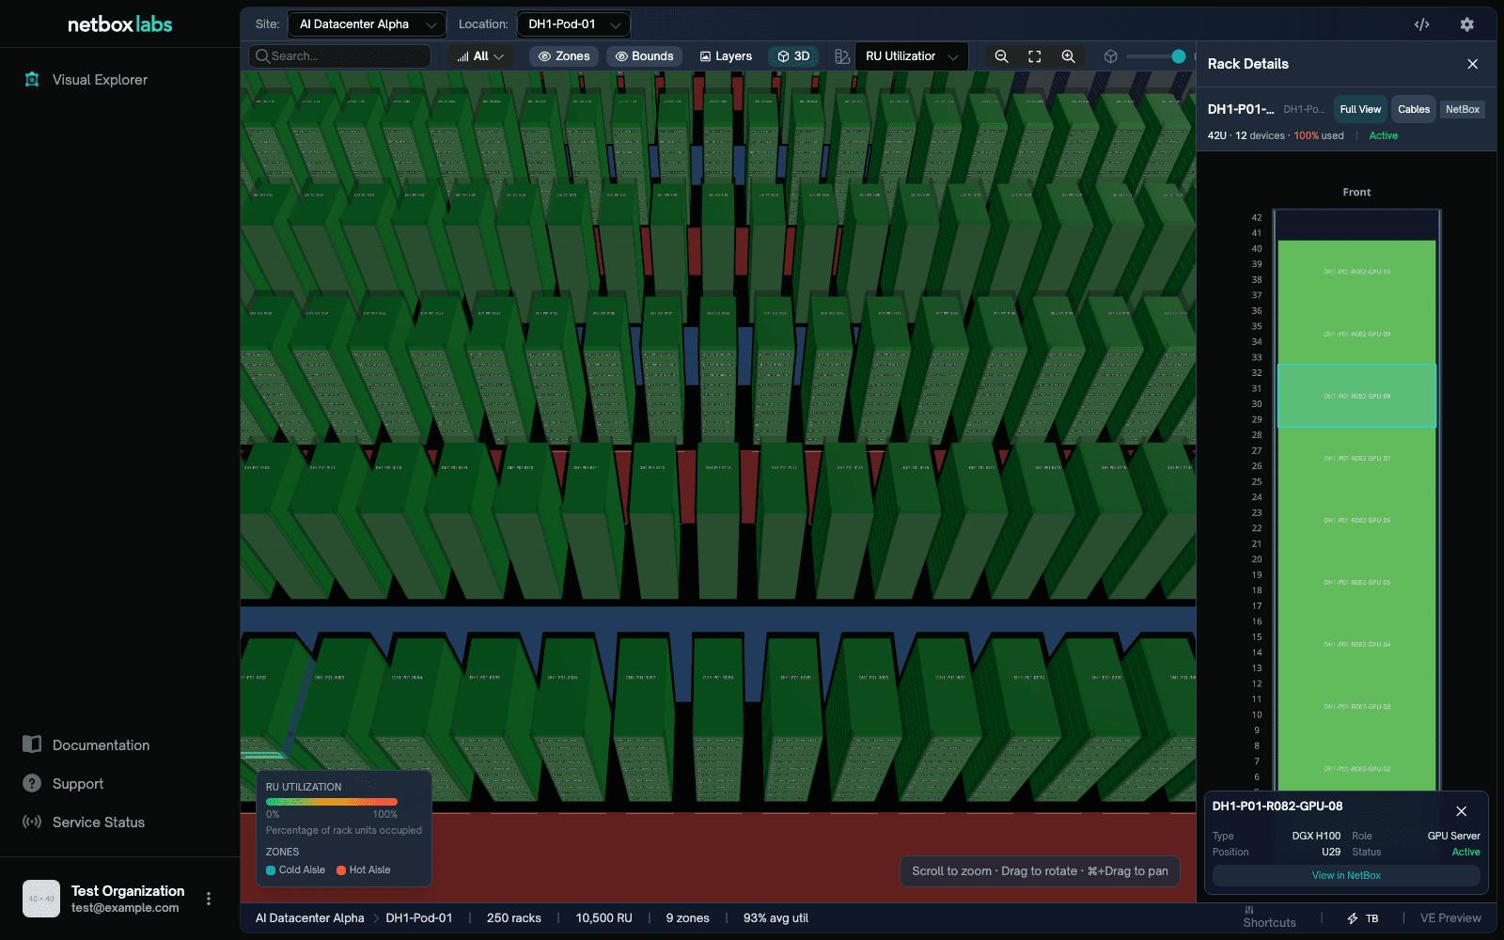Image resolution: width=1504 pixels, height=940 pixels.
Task: Open the Site dropdown AI Datacenter Alpha
Action: (x=367, y=24)
